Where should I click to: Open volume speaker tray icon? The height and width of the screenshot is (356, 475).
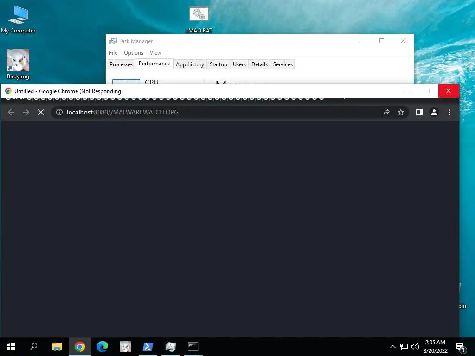click(415, 347)
